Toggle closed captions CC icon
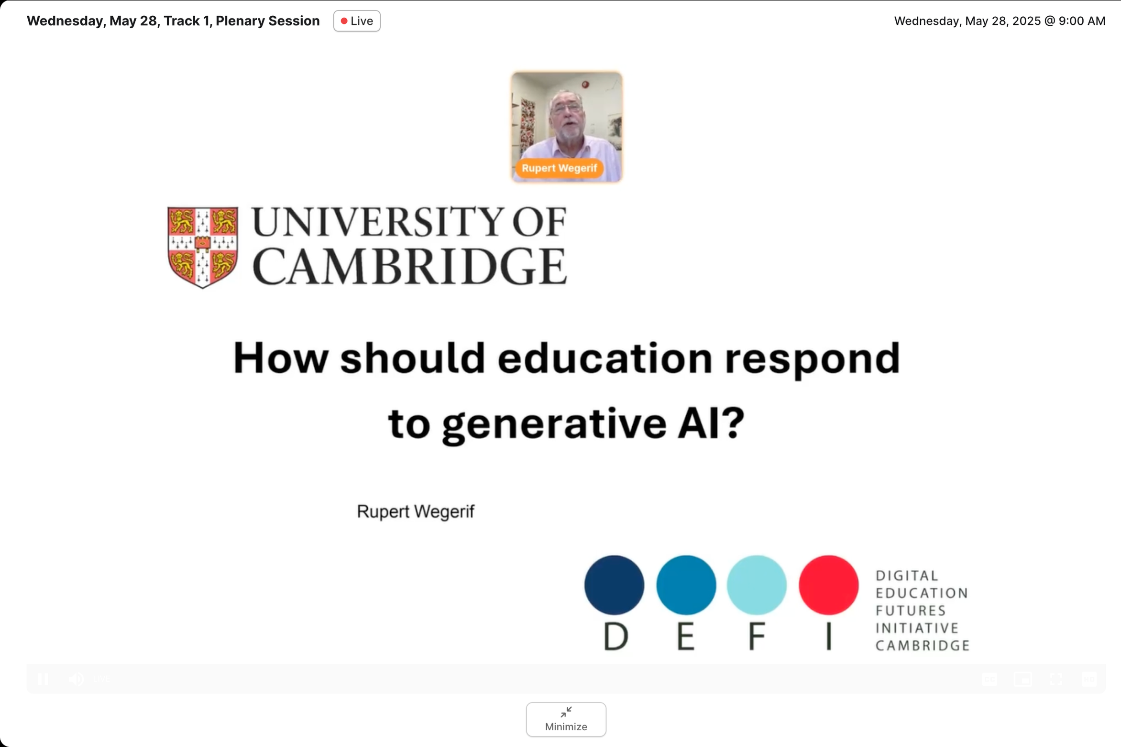This screenshot has height=747, width=1121. [989, 679]
